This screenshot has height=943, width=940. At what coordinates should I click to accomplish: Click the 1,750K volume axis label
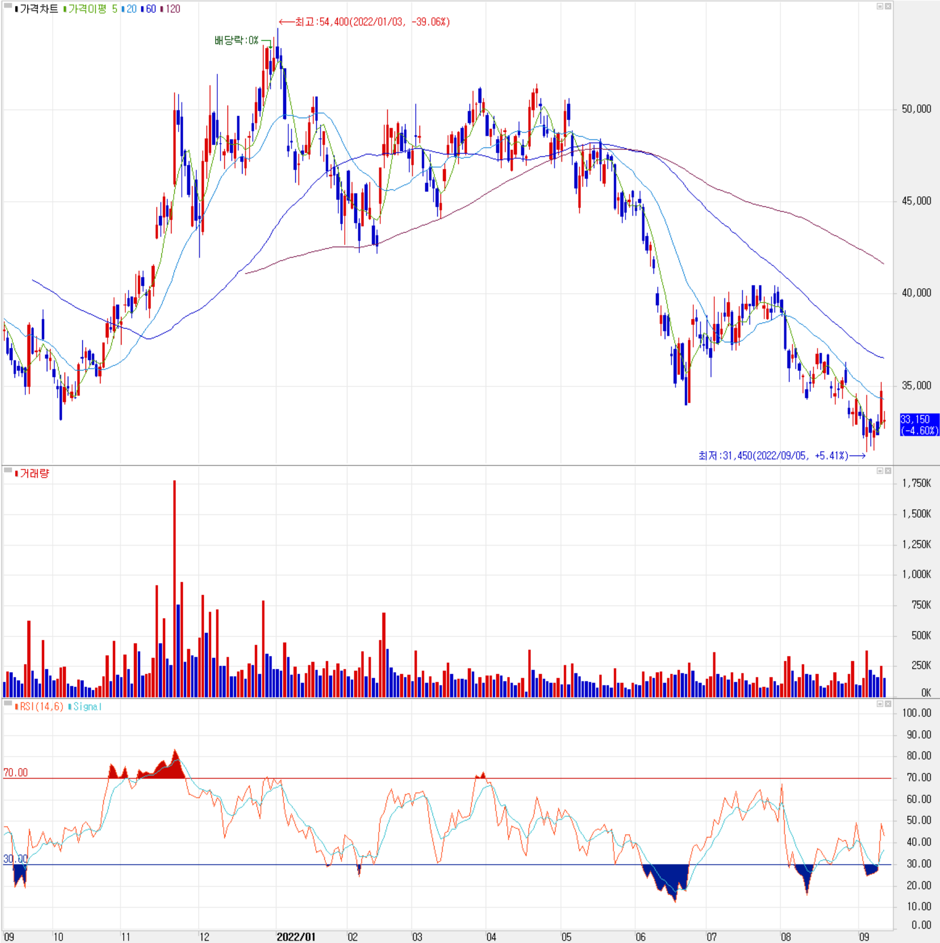(917, 483)
